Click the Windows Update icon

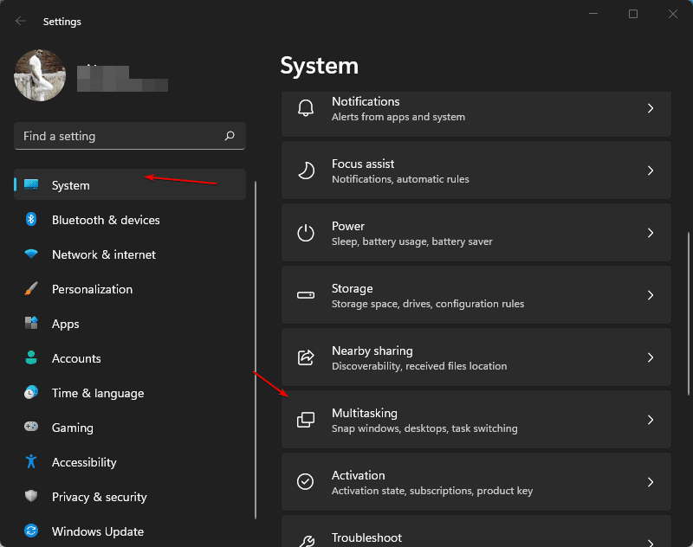[x=30, y=531]
